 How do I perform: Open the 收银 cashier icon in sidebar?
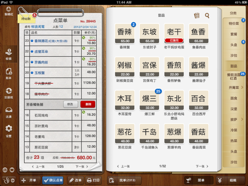tap(9, 54)
